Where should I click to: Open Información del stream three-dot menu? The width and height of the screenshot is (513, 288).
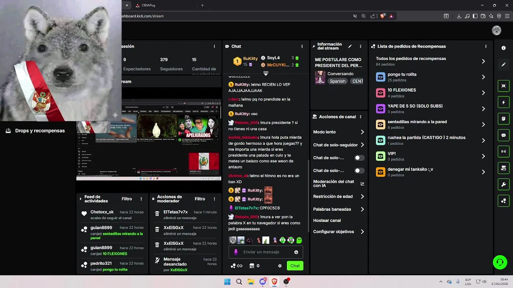click(x=360, y=46)
